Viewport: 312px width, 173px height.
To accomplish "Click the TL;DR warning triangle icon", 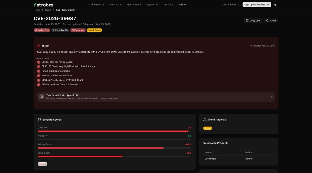I will click(x=39, y=46).
